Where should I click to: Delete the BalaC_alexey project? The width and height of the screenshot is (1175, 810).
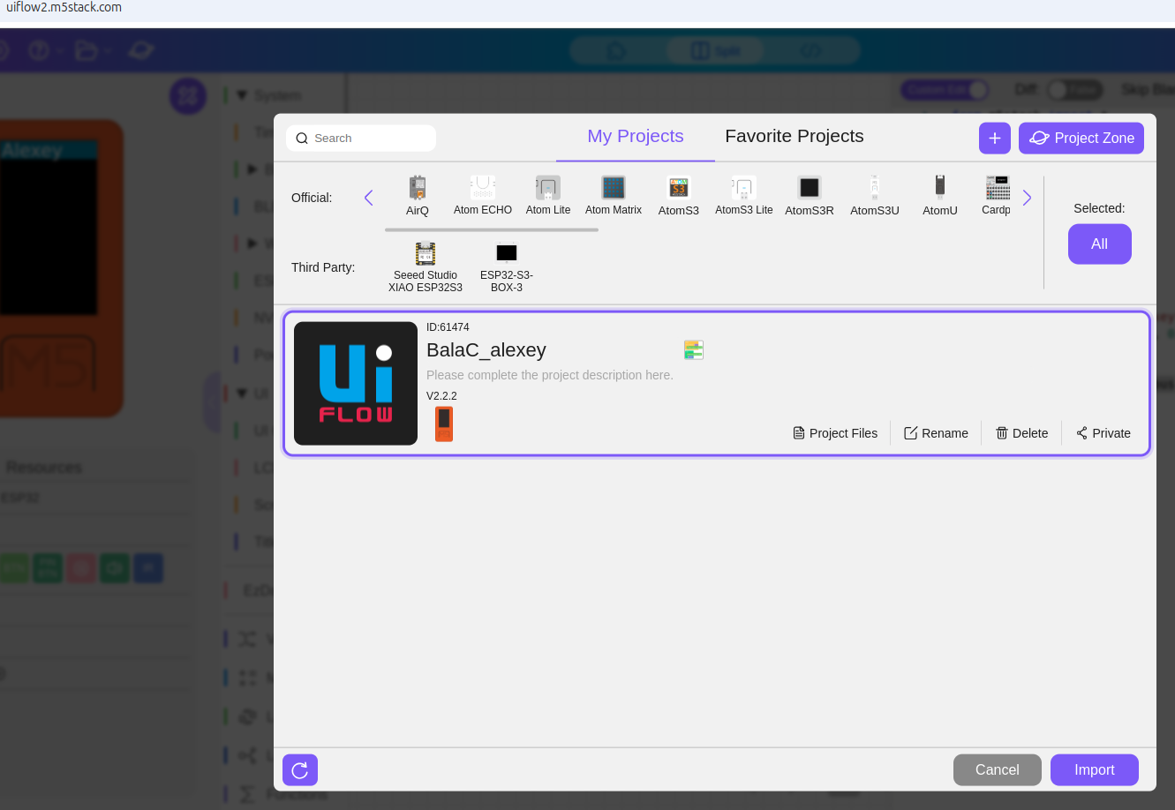pyautogui.click(x=1021, y=433)
